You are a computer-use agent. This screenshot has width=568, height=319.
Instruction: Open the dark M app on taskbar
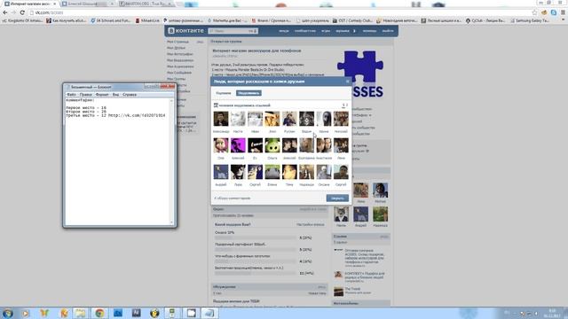(x=136, y=313)
